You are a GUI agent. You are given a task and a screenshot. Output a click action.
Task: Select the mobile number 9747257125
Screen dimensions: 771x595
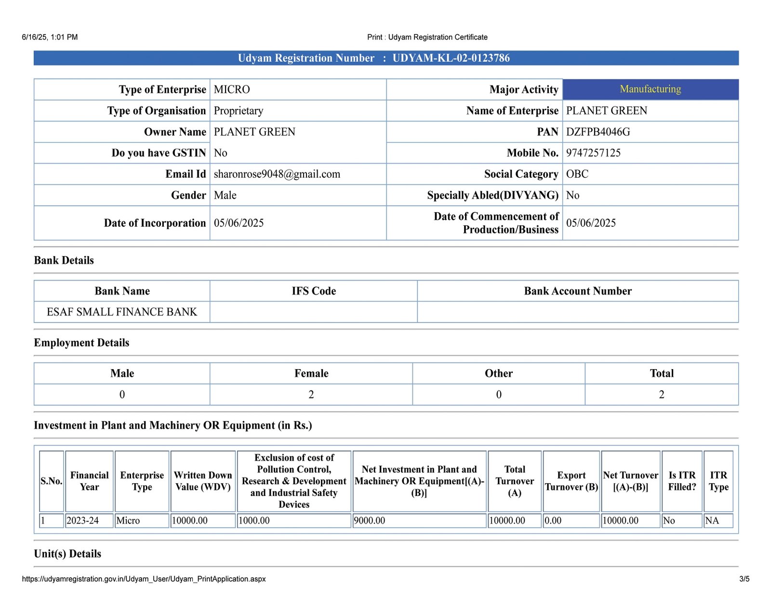click(x=593, y=153)
